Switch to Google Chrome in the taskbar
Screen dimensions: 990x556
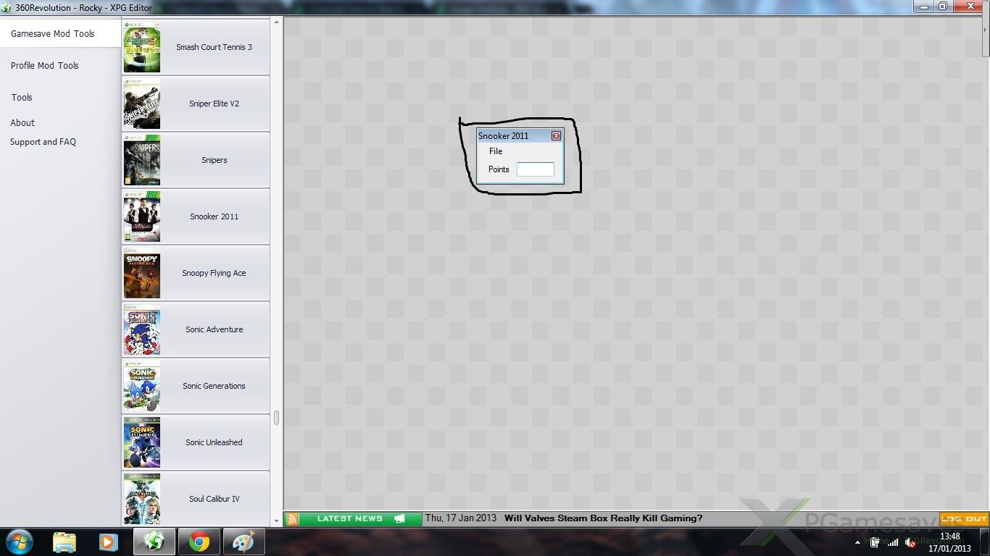click(199, 542)
